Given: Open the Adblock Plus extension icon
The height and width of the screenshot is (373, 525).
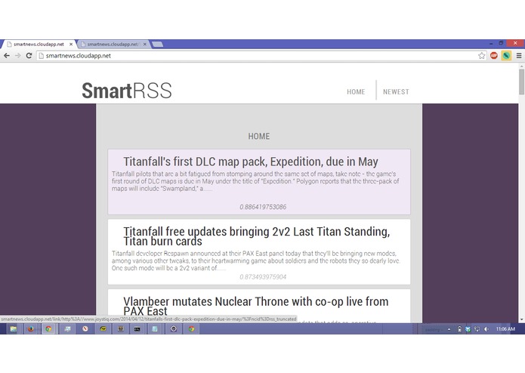Looking at the screenshot, I should pyautogui.click(x=493, y=56).
